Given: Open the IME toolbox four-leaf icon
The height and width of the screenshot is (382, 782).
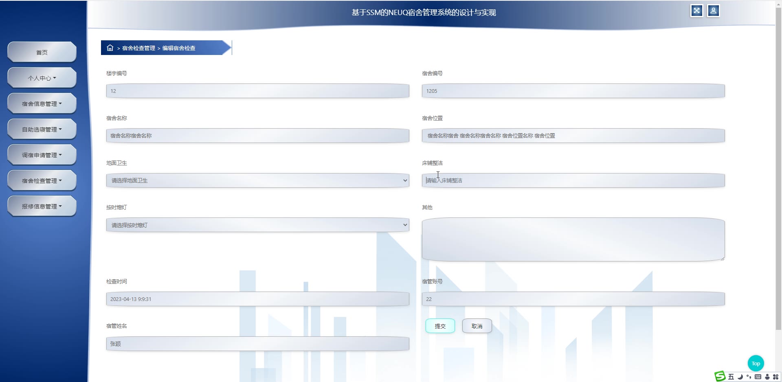Looking at the screenshot, I should coord(775,377).
